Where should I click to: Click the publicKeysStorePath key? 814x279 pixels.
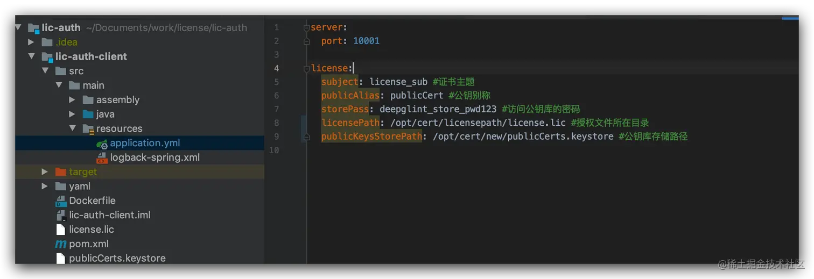coord(371,137)
